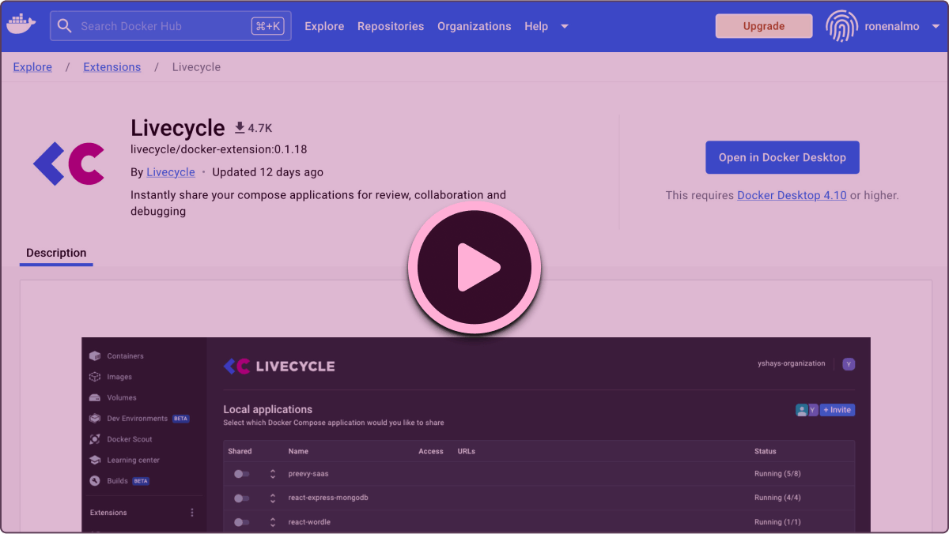This screenshot has width=949, height=534.
Task: Click the search magnifier icon
Action: [x=65, y=26]
